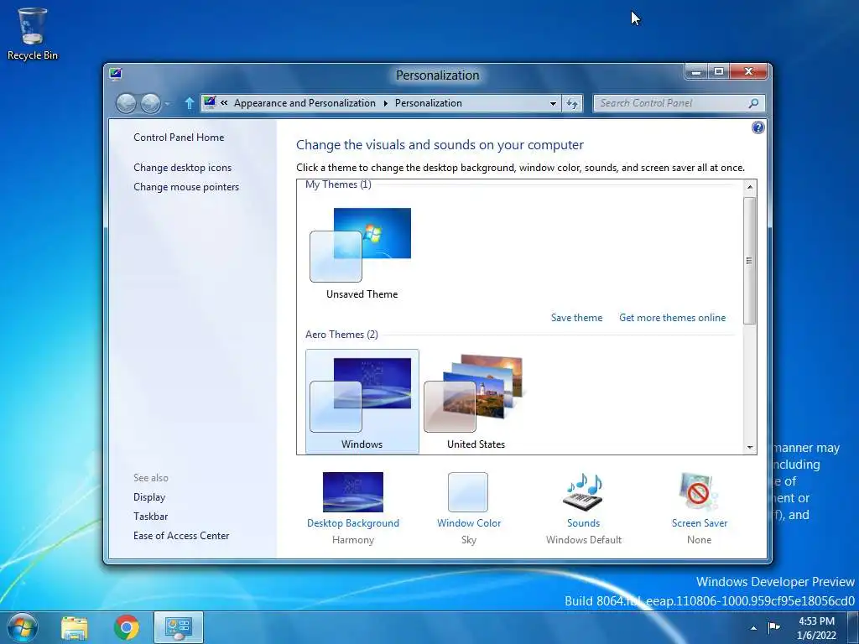Image resolution: width=859 pixels, height=644 pixels.
Task: Open the Action Center flag icon
Action: click(x=773, y=627)
